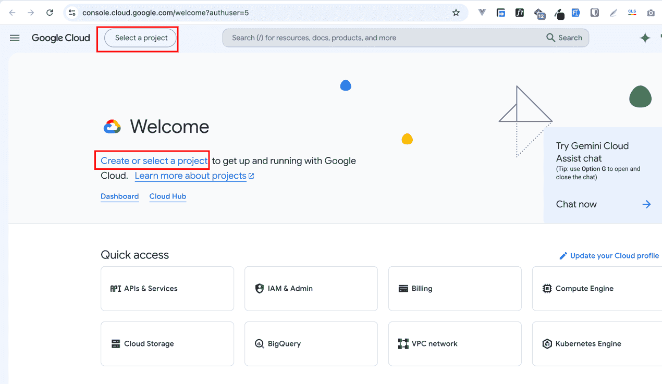Viewport: 662px width, 384px height.
Task: Click the Quick access heading
Action: [134, 255]
